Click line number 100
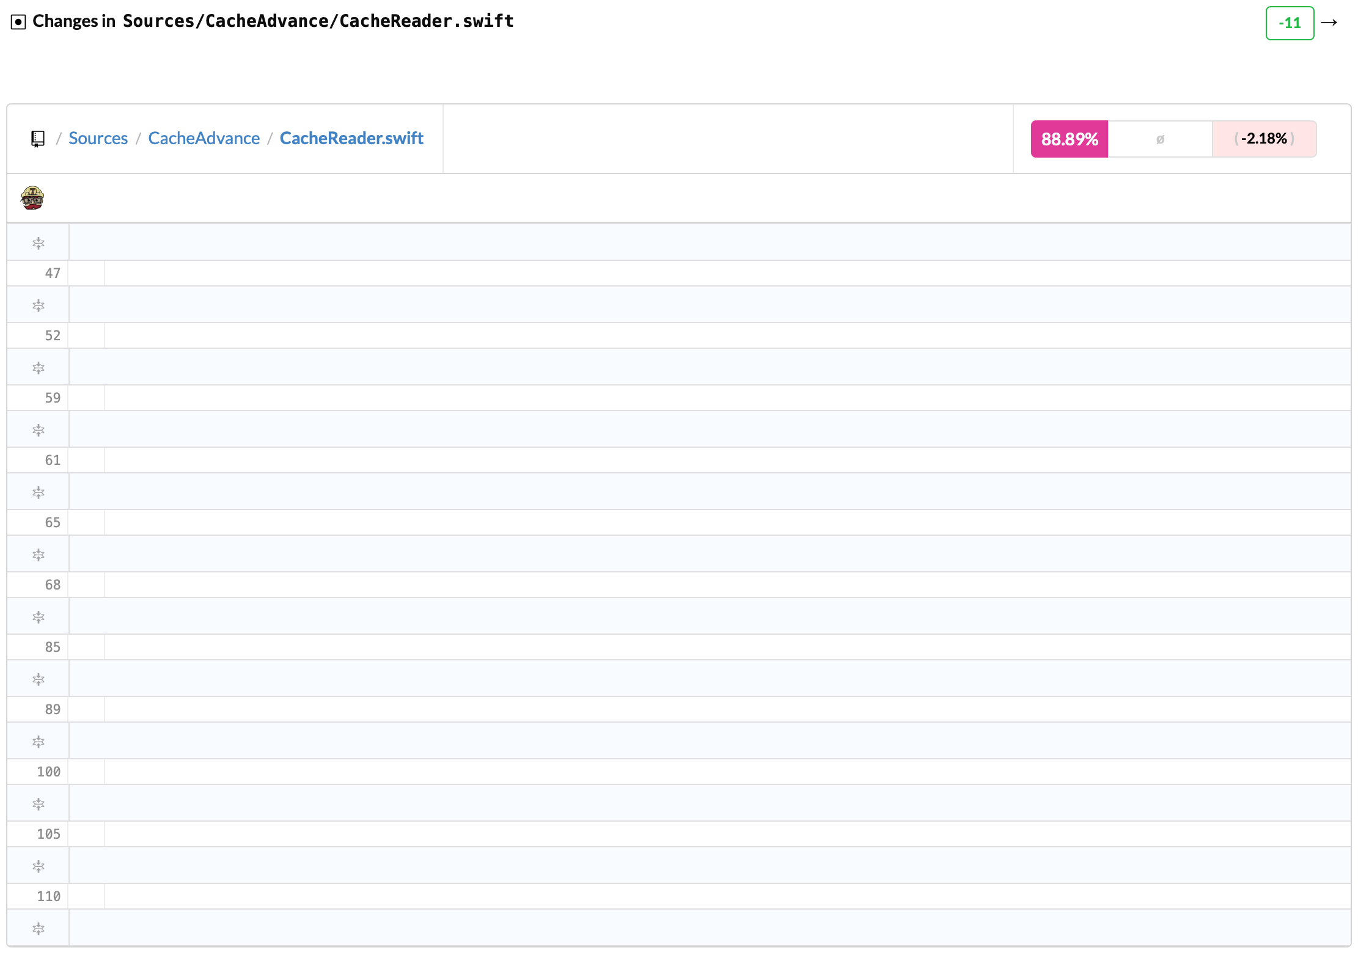1358x953 pixels. 48,772
